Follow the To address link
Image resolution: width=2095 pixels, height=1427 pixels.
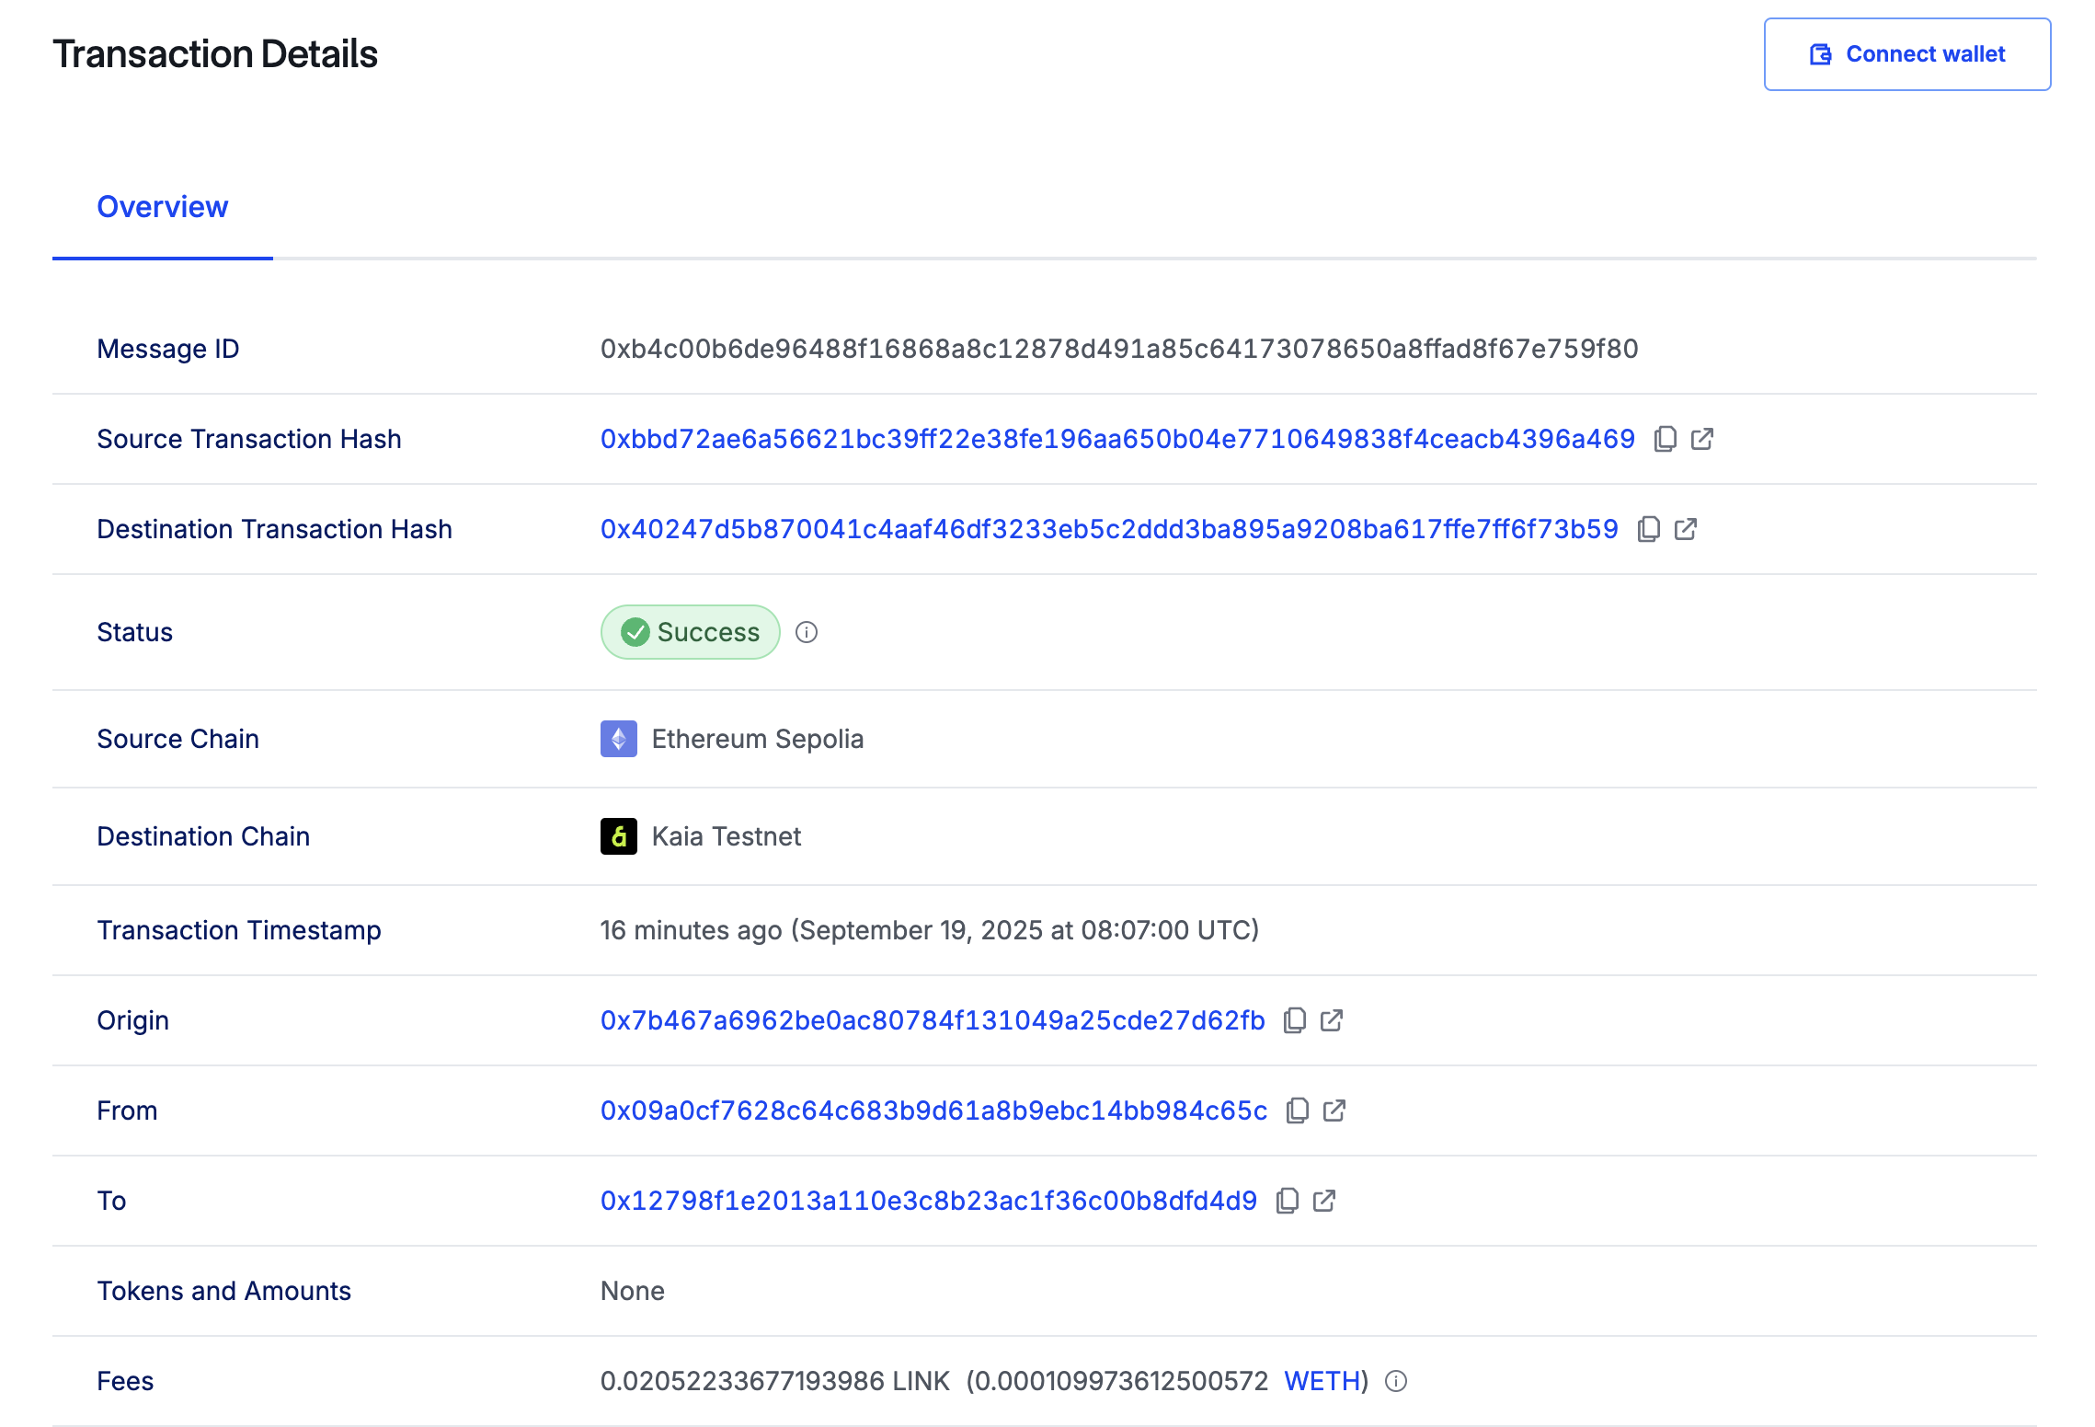click(x=929, y=1201)
